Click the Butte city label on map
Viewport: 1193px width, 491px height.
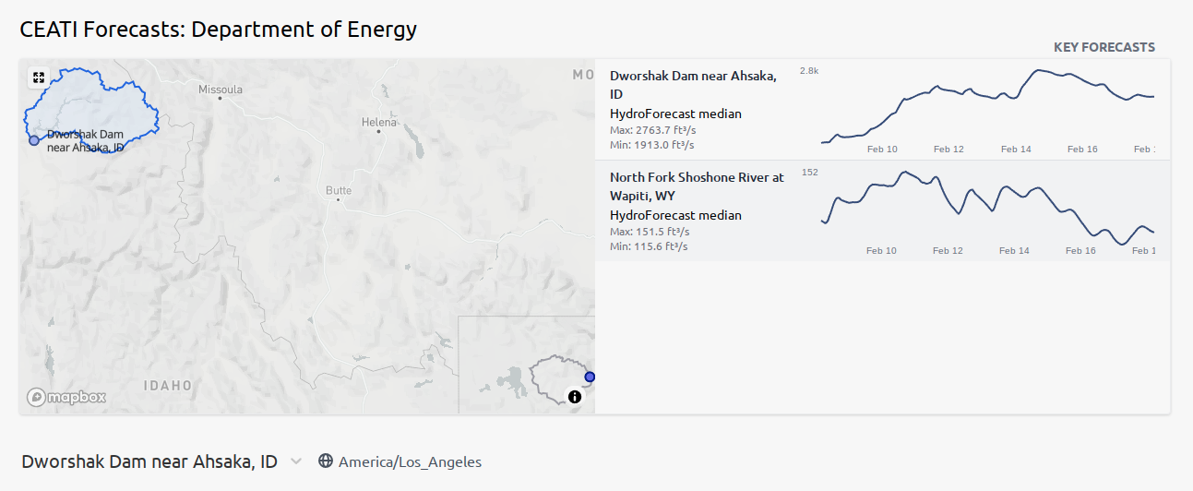(x=339, y=190)
